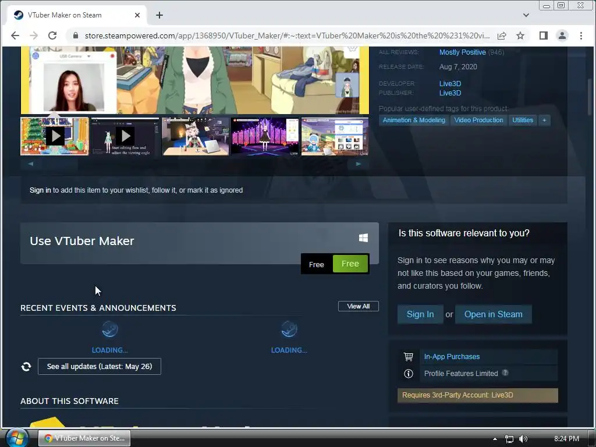Image resolution: width=596 pixels, height=447 pixels.
Task: Open the network tray icon
Action: (509, 439)
